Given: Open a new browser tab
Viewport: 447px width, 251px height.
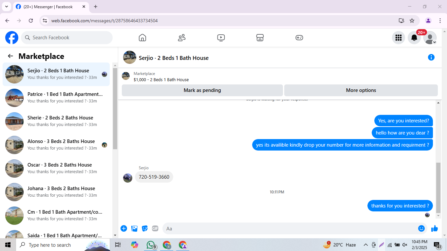Looking at the screenshot, I should tap(96, 7).
